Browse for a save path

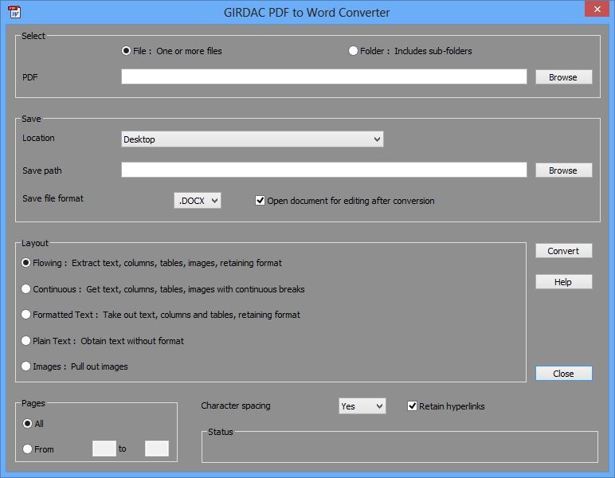(564, 170)
